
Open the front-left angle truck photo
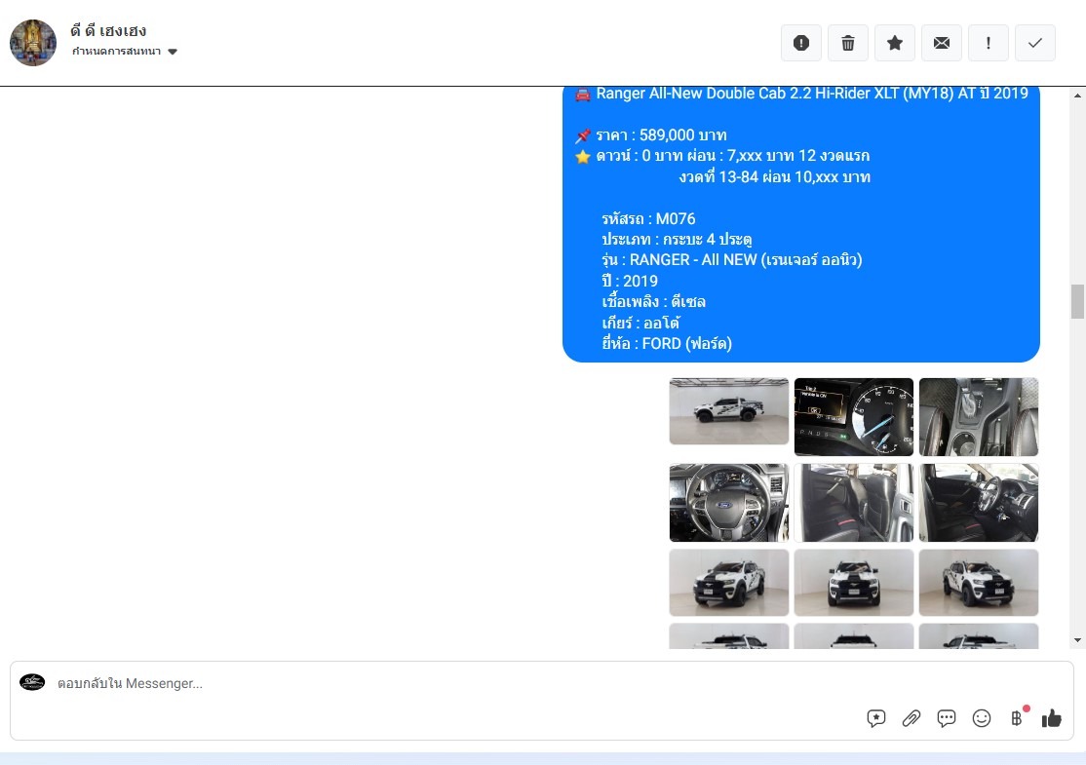[728, 583]
